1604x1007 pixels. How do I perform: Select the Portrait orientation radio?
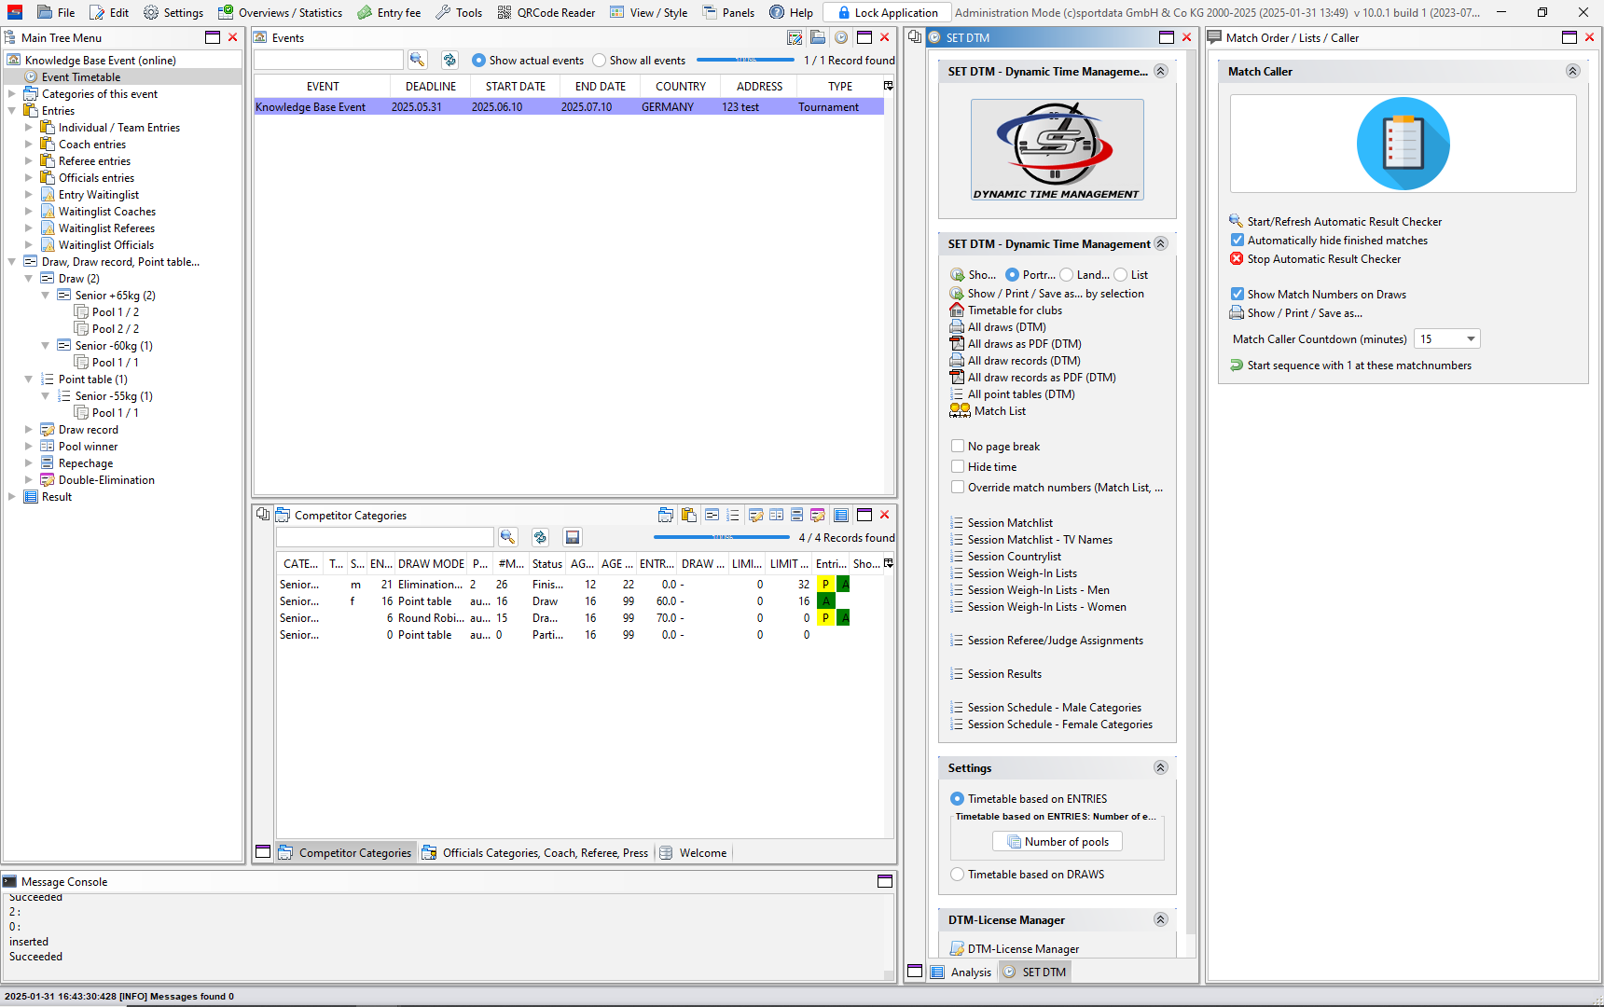pos(1012,274)
